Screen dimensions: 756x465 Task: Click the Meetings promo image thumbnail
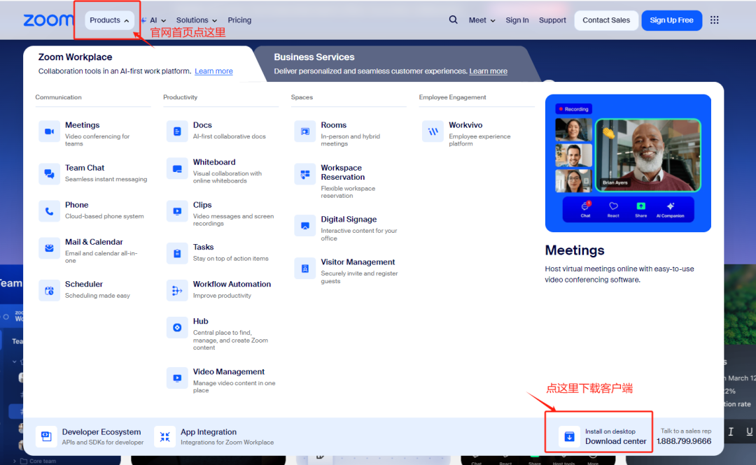click(628, 163)
